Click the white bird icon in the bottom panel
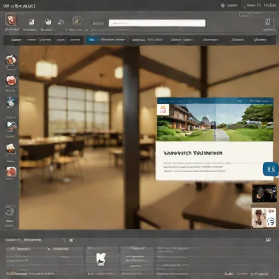This screenshot has height=279, width=279. coord(101,258)
